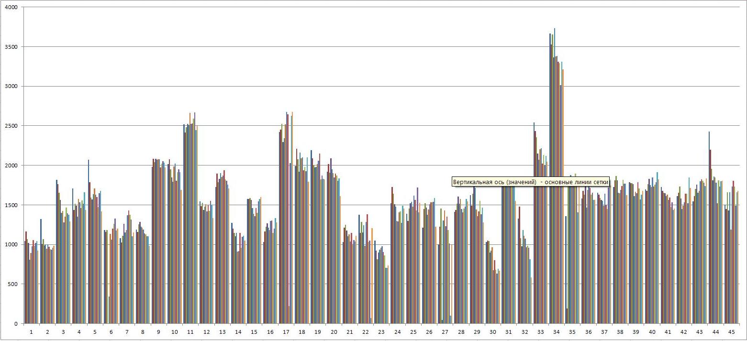This screenshot has width=747, height=341.
Task: Select horizontal axis category label 14
Action: [238, 332]
